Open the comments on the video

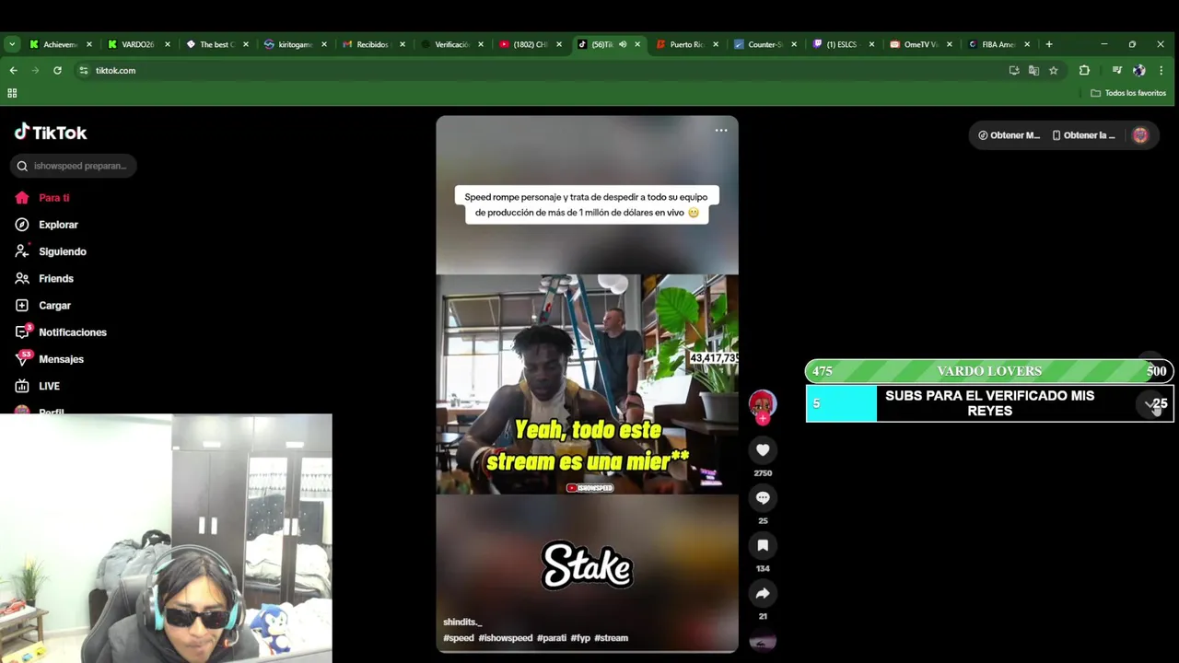click(763, 497)
